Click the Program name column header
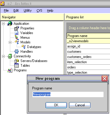The height and width of the screenshot is (115, 110). (88, 36)
